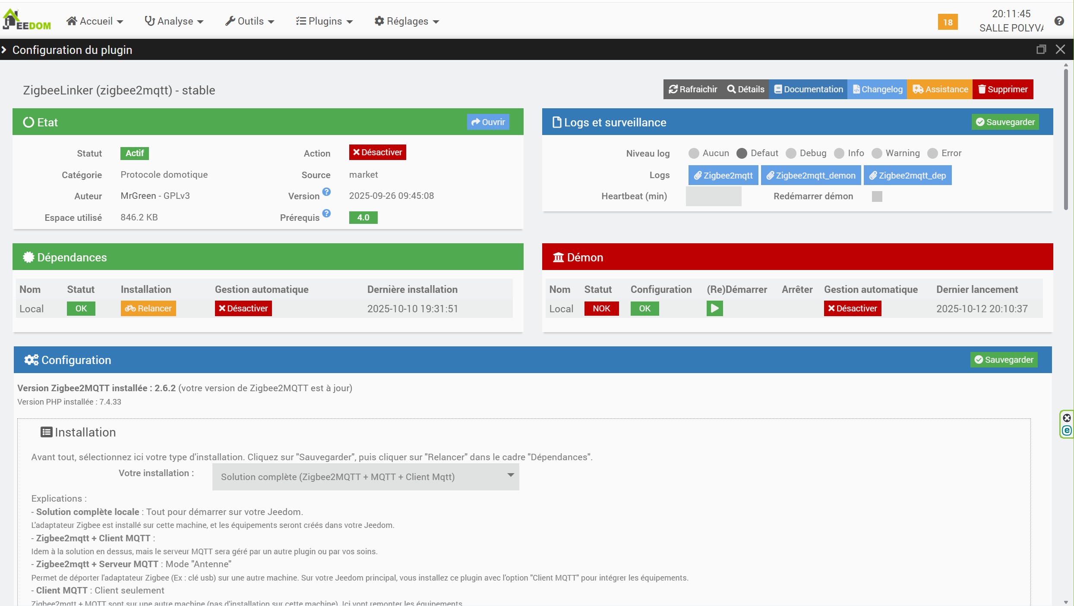Select the Debug log level radio
The height and width of the screenshot is (606, 1074).
coord(791,154)
